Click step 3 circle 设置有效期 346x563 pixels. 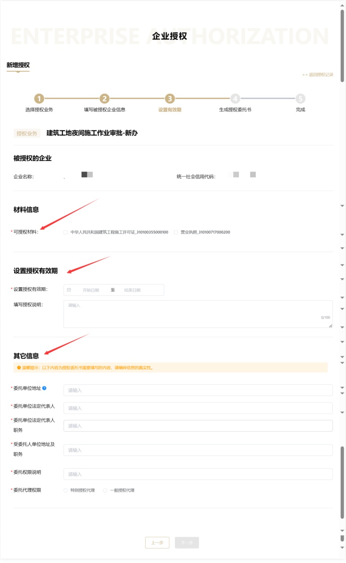point(170,99)
